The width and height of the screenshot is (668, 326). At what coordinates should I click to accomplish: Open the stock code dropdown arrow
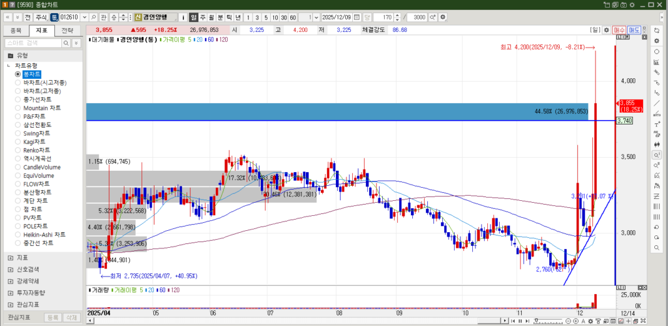click(84, 16)
